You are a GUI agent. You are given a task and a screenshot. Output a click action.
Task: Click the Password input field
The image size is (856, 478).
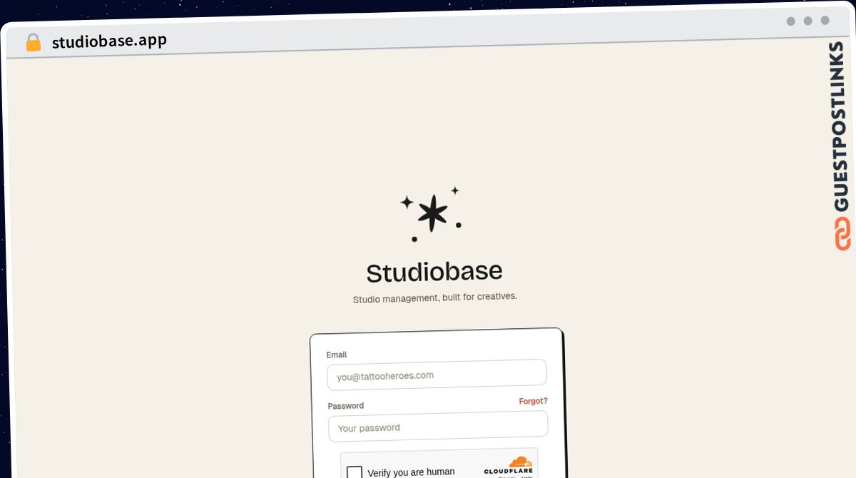click(x=438, y=427)
